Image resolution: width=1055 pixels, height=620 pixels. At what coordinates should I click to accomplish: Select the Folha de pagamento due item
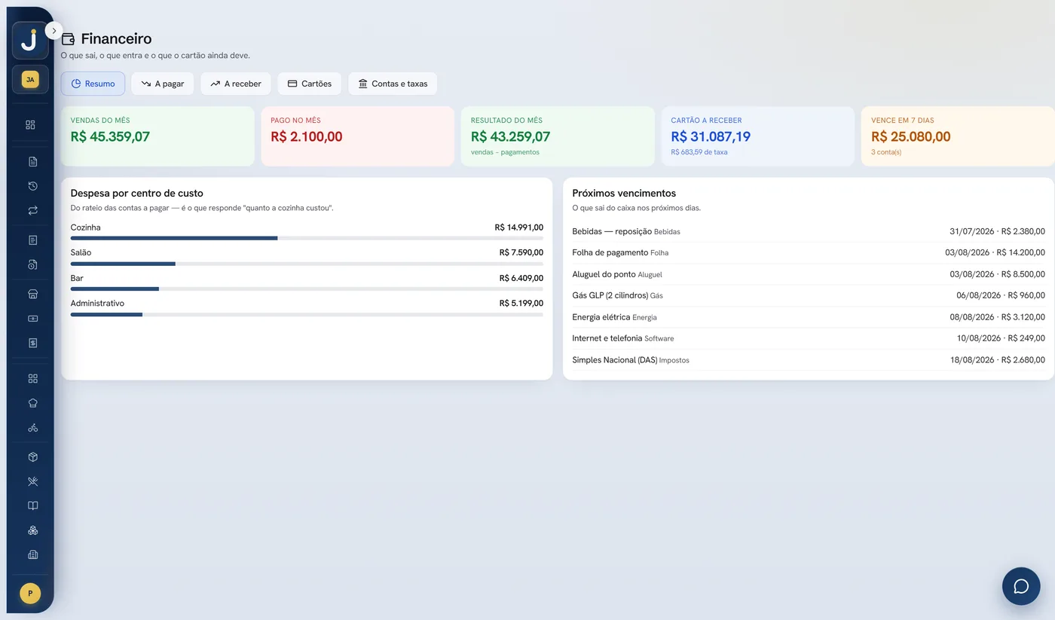pos(809,253)
